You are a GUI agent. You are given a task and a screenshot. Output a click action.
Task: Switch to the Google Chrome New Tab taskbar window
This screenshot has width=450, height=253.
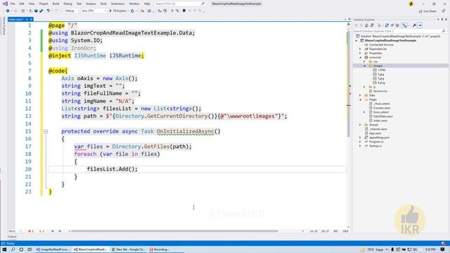pyautogui.click(x=128, y=249)
